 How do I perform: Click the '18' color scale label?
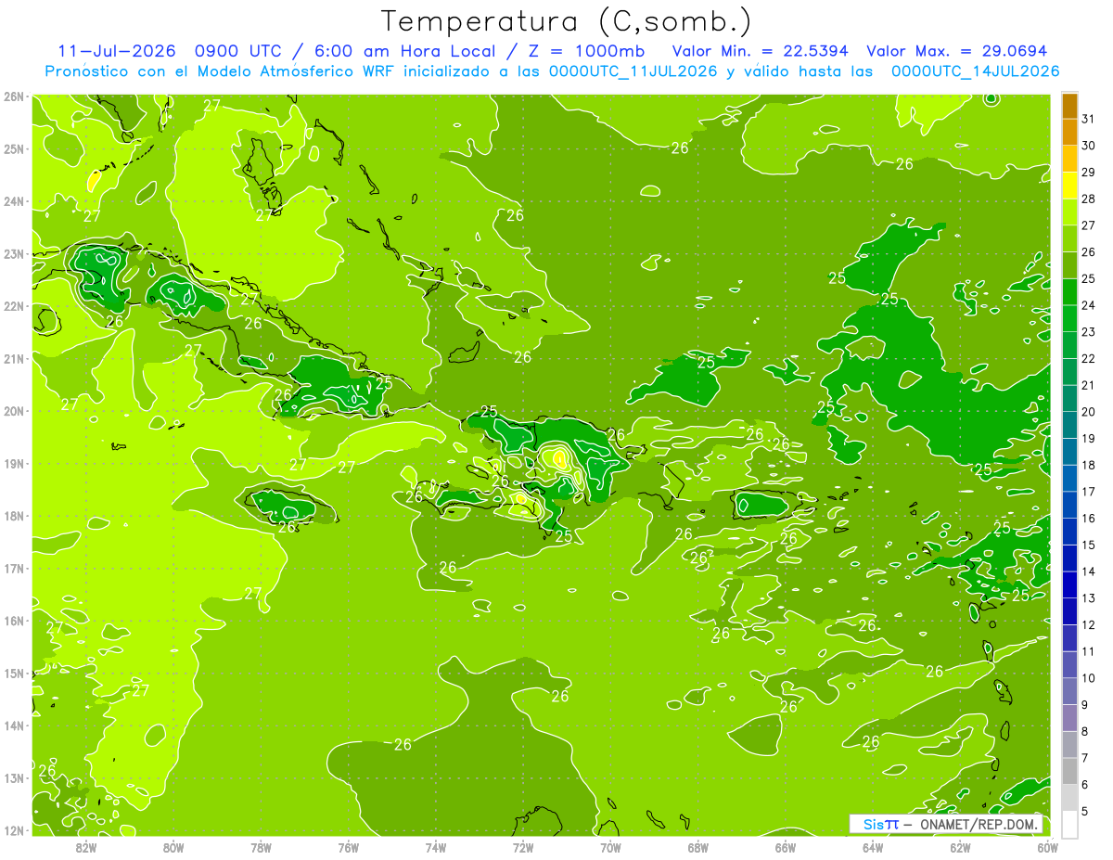point(1089,465)
